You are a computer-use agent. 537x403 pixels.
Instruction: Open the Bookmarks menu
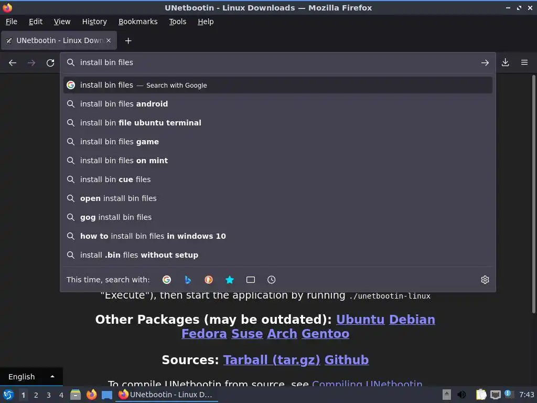pos(138,22)
